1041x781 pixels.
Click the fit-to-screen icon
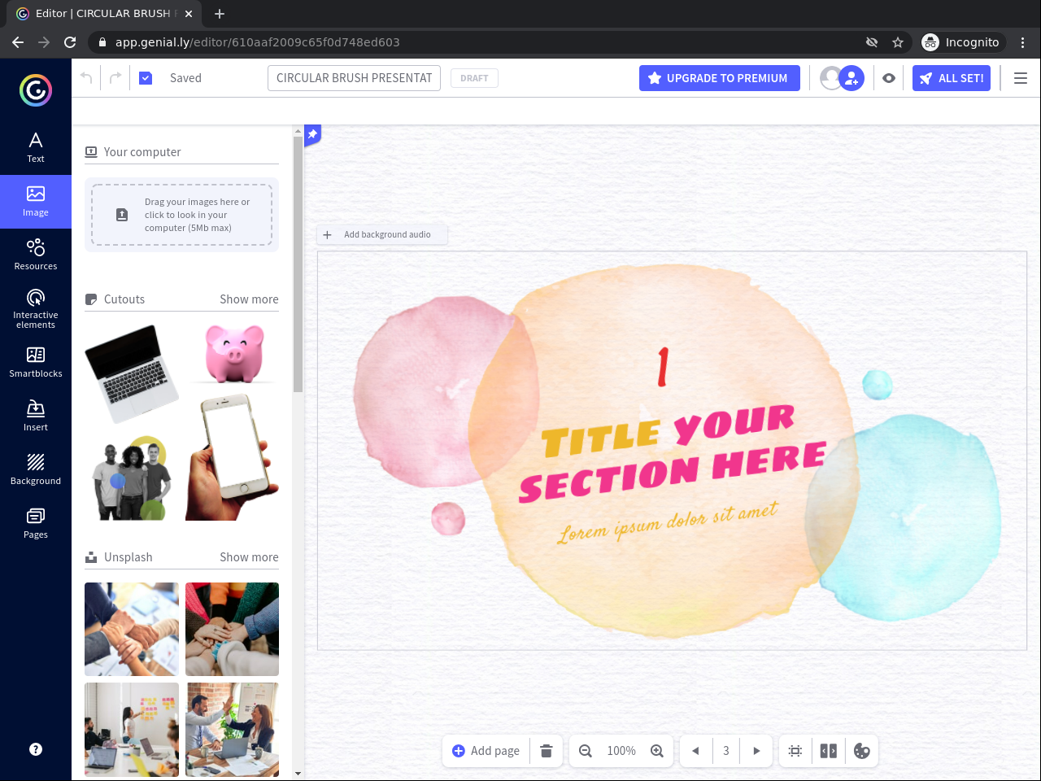795,751
